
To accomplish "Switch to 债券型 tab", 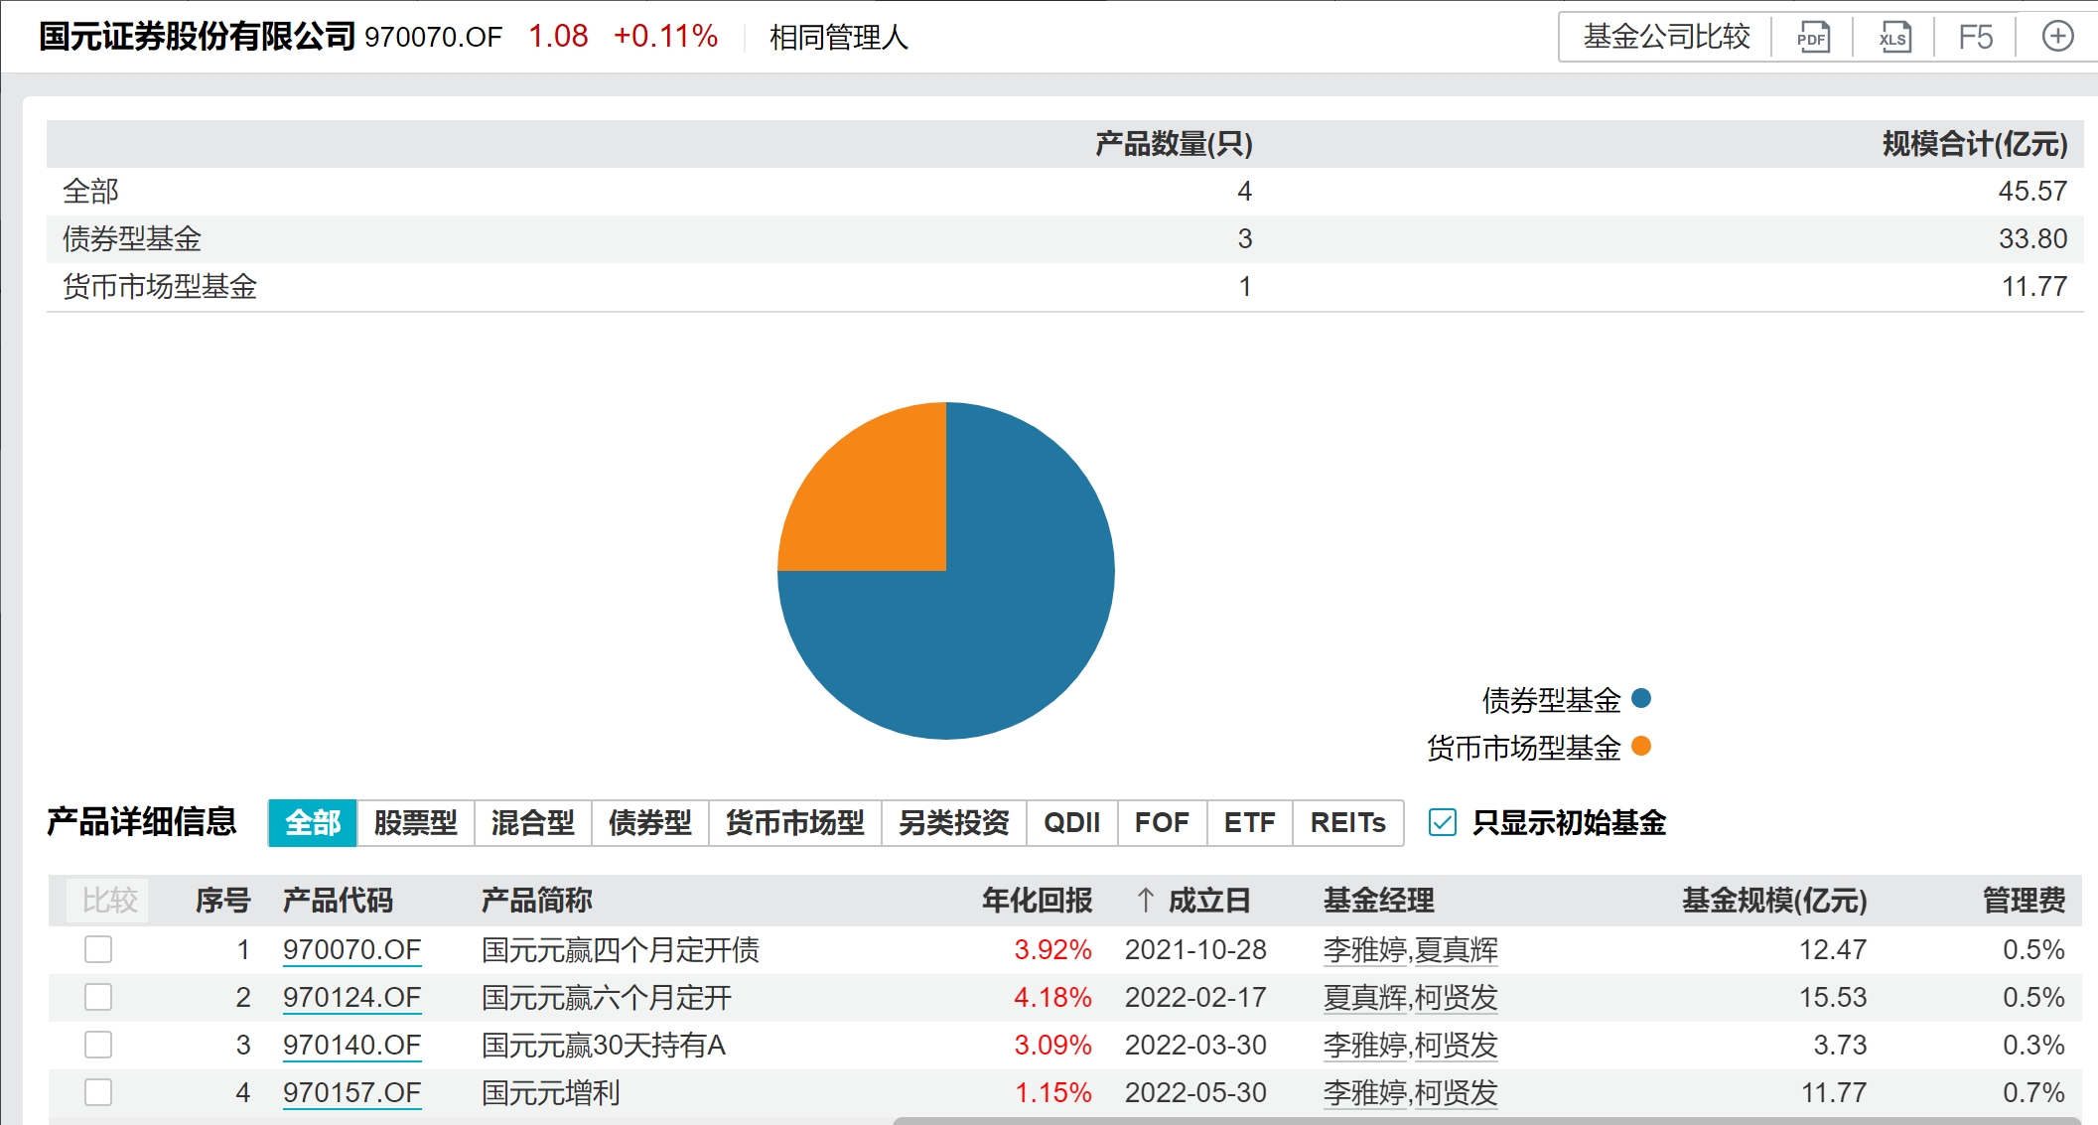I will click(x=649, y=822).
